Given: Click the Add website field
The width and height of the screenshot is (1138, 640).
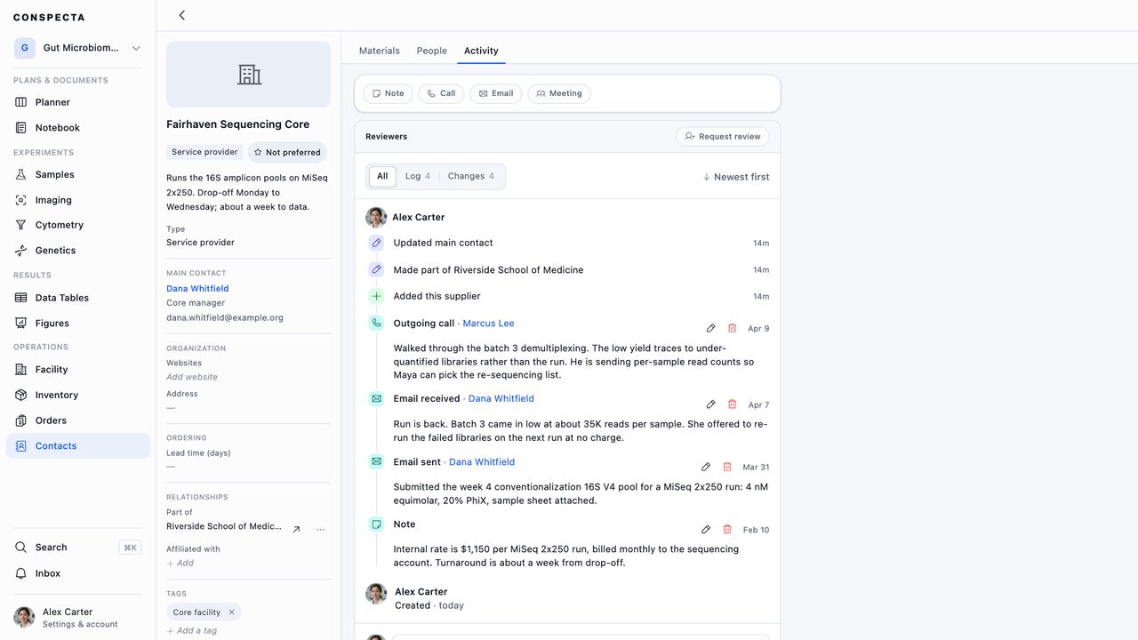Looking at the screenshot, I should pos(192,377).
